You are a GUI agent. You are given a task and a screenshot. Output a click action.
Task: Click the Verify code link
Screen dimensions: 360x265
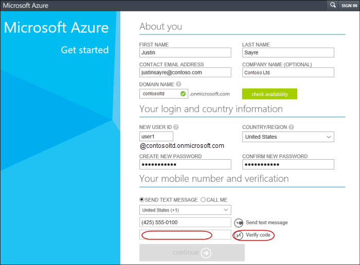[258, 235]
